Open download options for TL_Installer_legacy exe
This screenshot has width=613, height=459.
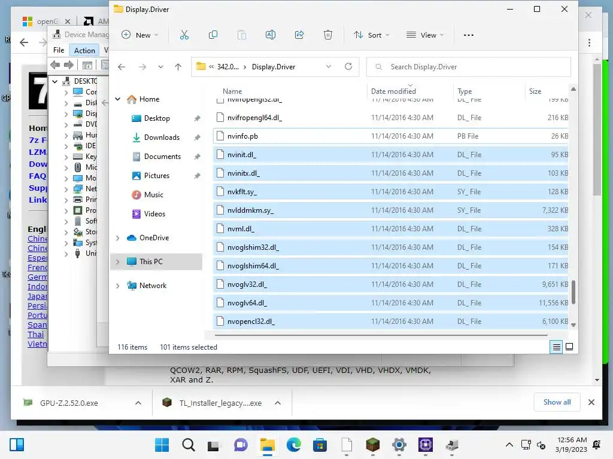coord(278,403)
